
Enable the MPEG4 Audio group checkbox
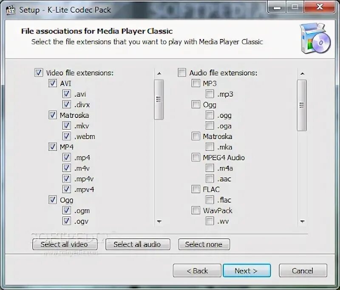[x=196, y=157]
